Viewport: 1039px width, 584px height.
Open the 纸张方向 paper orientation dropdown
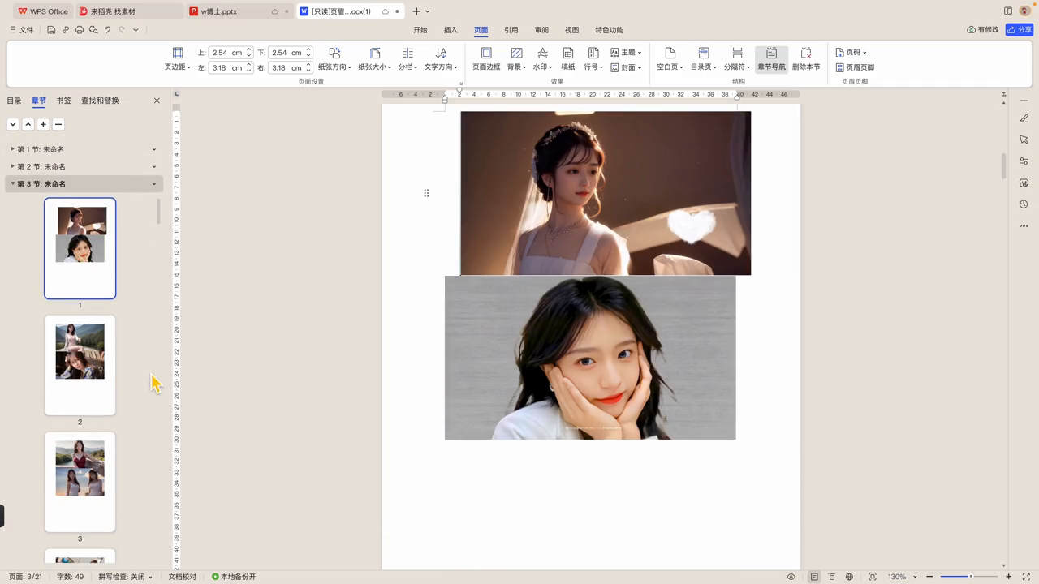[334, 58]
